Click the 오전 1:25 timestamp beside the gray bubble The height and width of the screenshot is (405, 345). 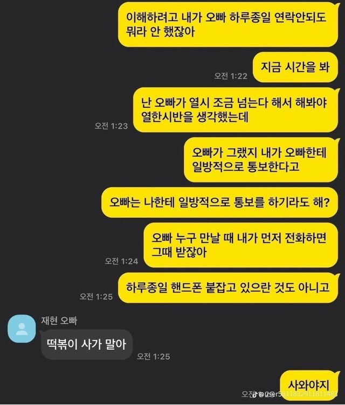pyautogui.click(x=153, y=357)
